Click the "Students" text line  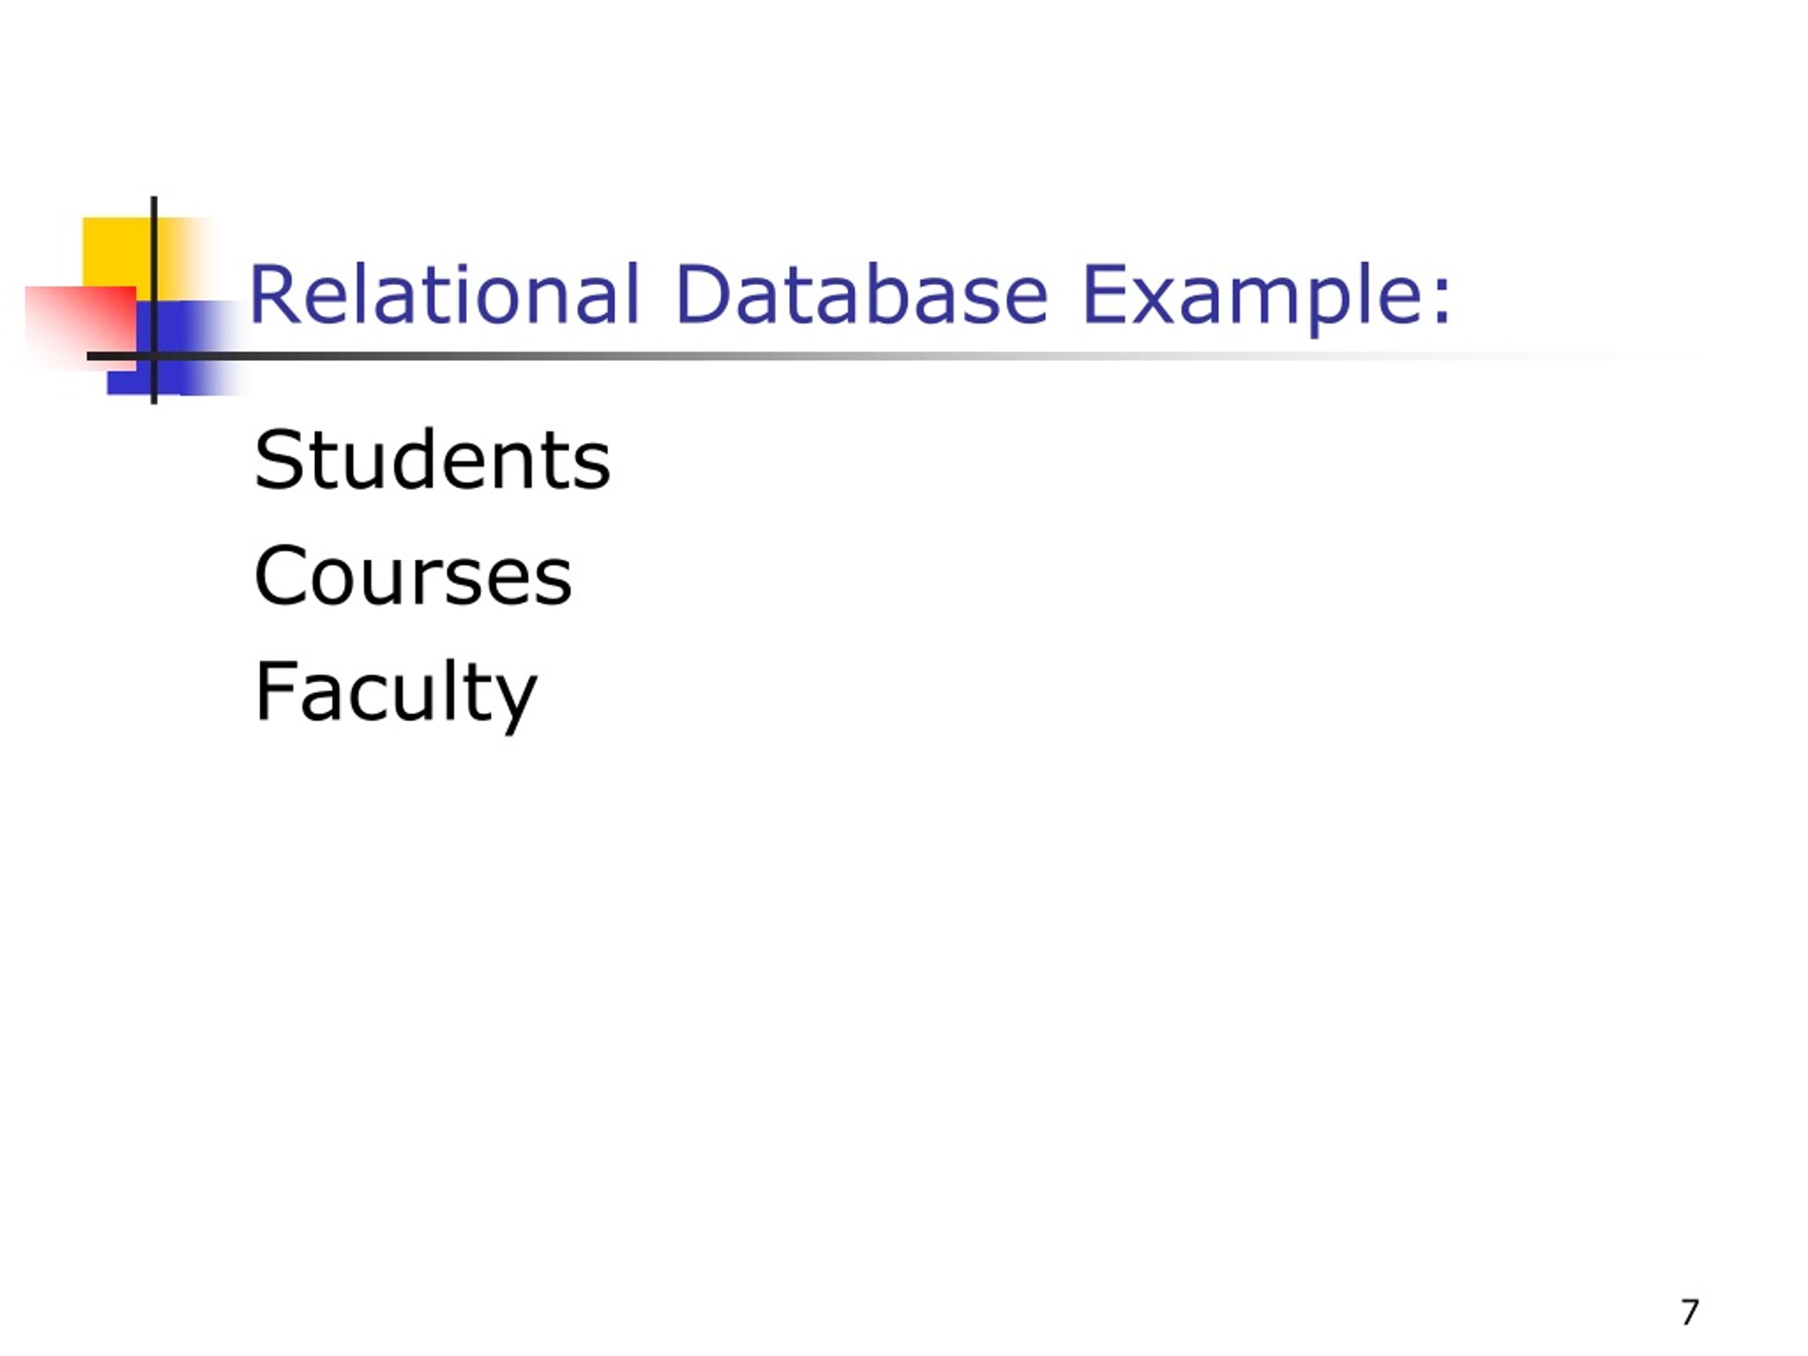[432, 459]
